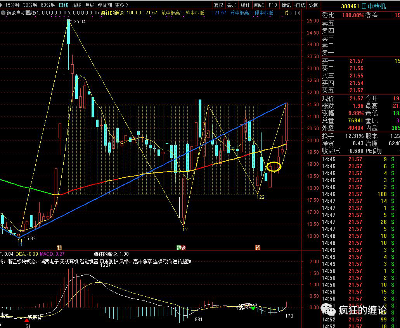Select the 买三 bid price 21.55

pos(357,76)
